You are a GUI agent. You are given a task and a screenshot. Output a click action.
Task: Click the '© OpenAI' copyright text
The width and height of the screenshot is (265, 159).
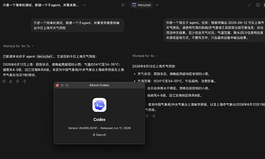click(x=99, y=135)
